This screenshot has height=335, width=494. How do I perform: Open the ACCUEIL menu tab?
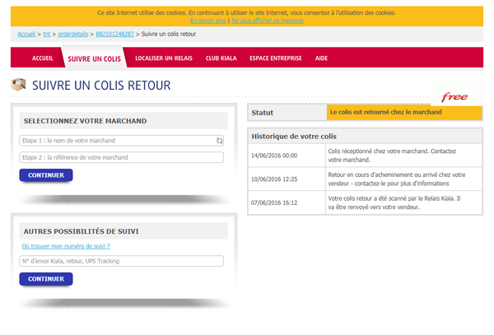coord(42,58)
